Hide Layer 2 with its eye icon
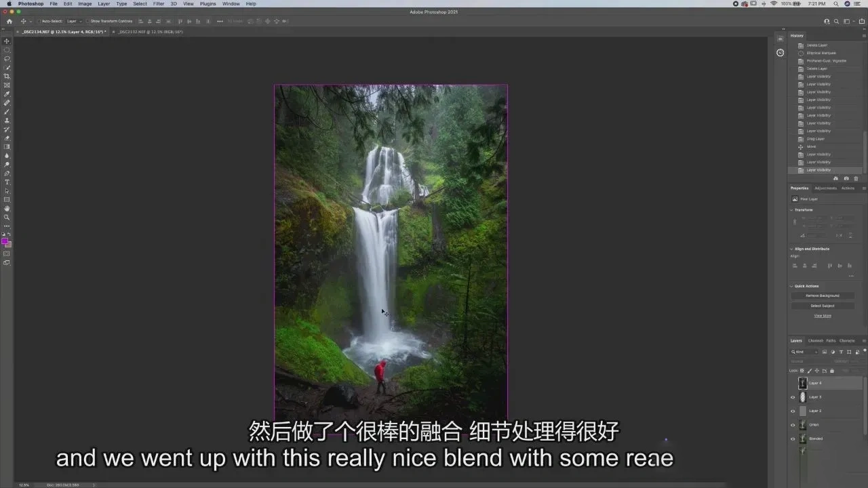The height and width of the screenshot is (488, 868). click(x=793, y=411)
